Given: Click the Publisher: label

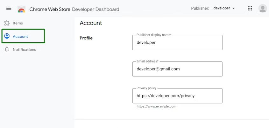Looking at the screenshot, I should [x=200, y=8].
